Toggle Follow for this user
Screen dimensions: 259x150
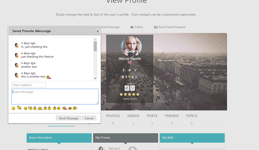click(137, 27)
